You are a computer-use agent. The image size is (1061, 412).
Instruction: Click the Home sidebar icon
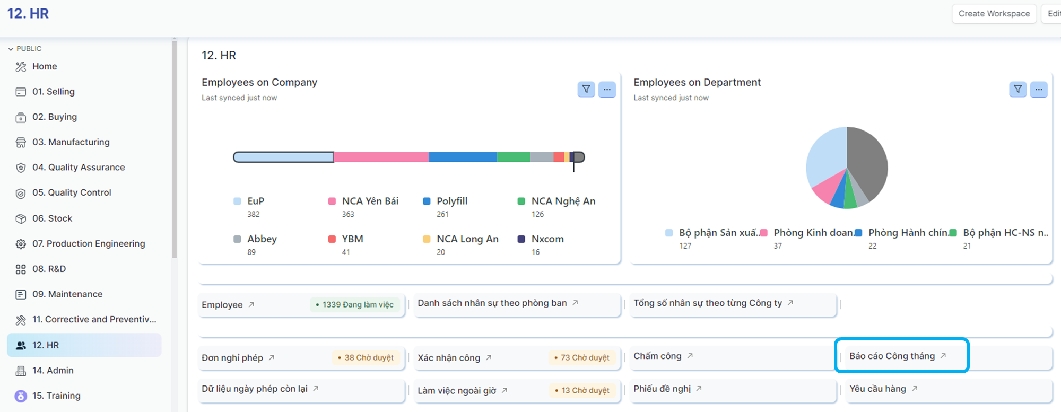21,67
